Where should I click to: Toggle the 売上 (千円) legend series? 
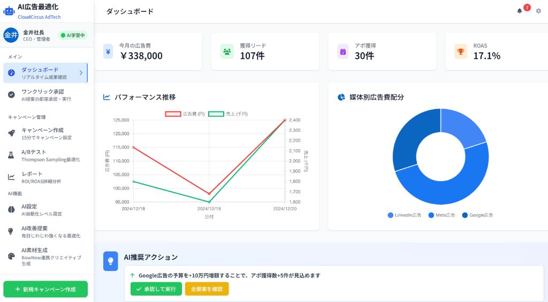[x=228, y=114]
